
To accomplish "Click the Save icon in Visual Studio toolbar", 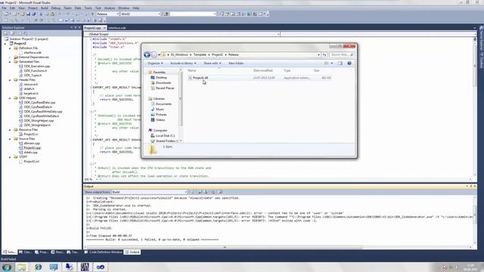I will coord(28,14).
